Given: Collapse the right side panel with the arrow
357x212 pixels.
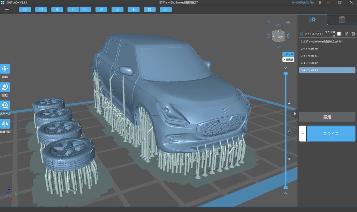Looking at the screenshot, I should click(x=295, y=114).
